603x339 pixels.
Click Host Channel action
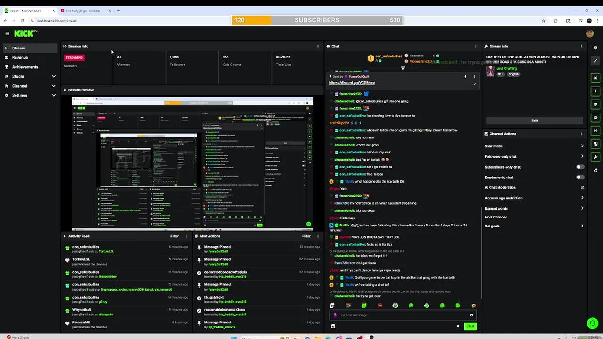coord(496,217)
